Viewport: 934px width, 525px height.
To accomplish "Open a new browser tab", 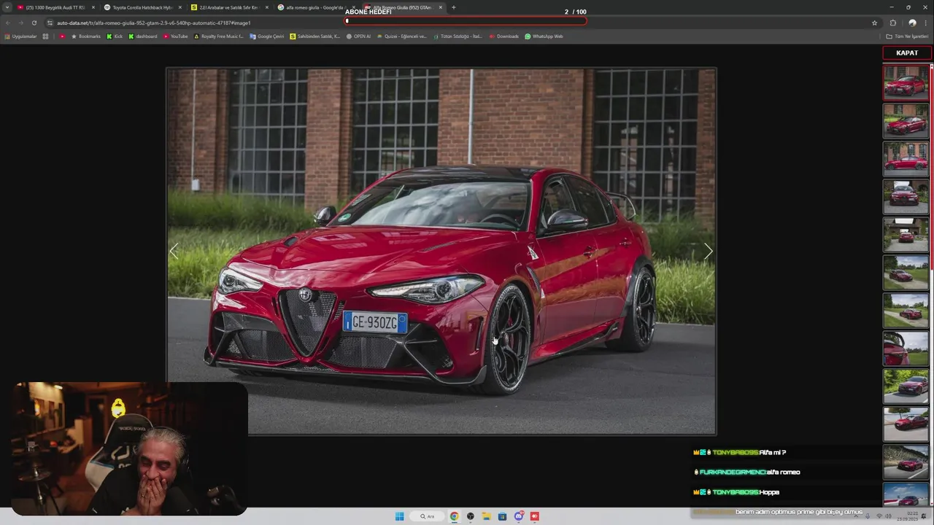I will [x=453, y=7].
